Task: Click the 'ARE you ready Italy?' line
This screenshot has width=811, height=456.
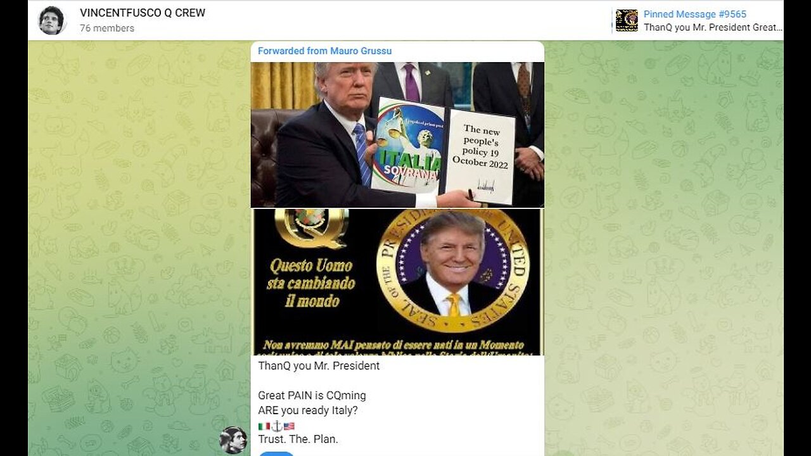Action: pos(307,410)
